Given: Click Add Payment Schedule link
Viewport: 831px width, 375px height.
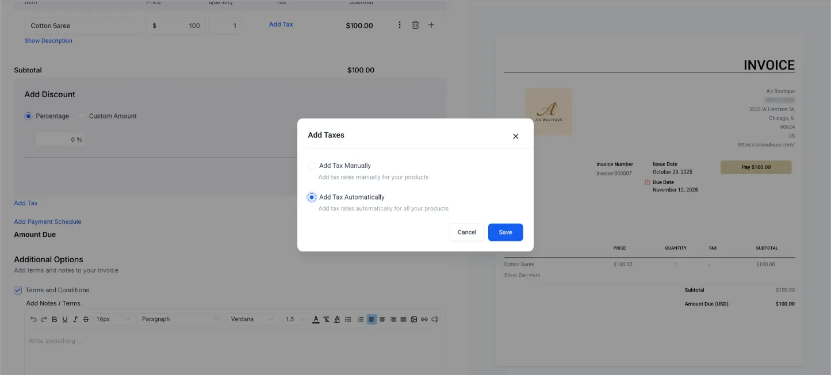Looking at the screenshot, I should tap(48, 221).
